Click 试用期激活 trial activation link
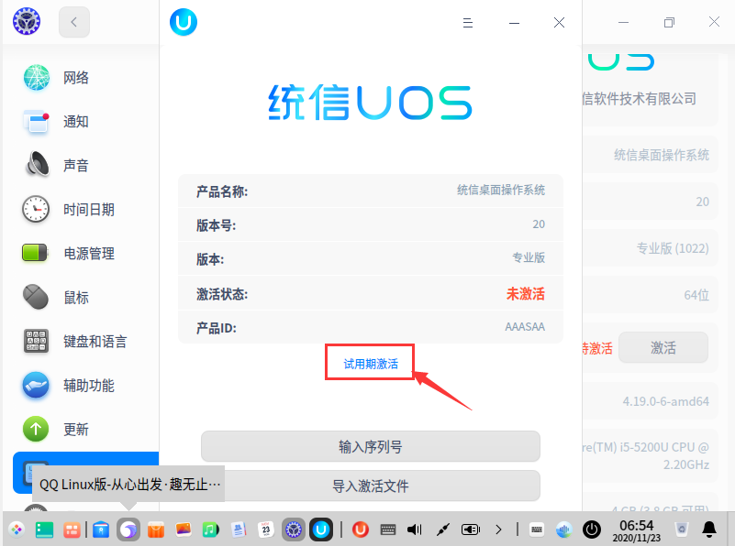This screenshot has width=735, height=546. [x=371, y=364]
